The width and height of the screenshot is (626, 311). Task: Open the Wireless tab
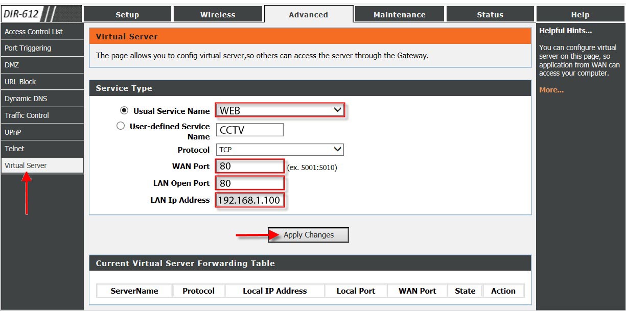point(218,15)
